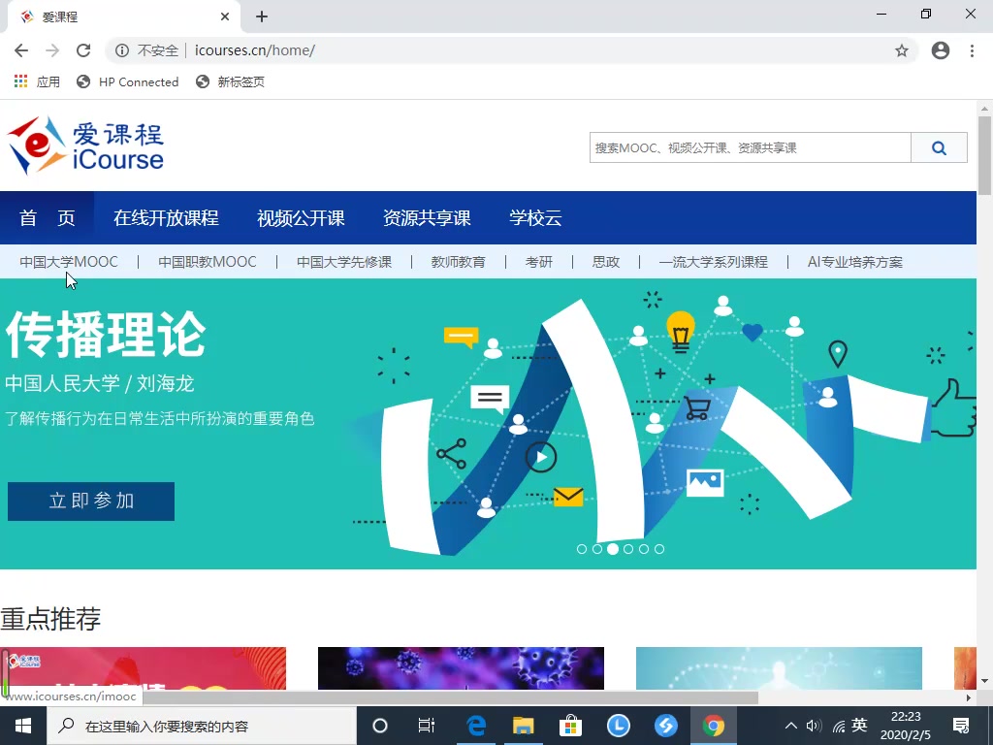This screenshot has height=745, width=993.
Task: Open Chrome's three-dot menu
Action: [x=973, y=50]
